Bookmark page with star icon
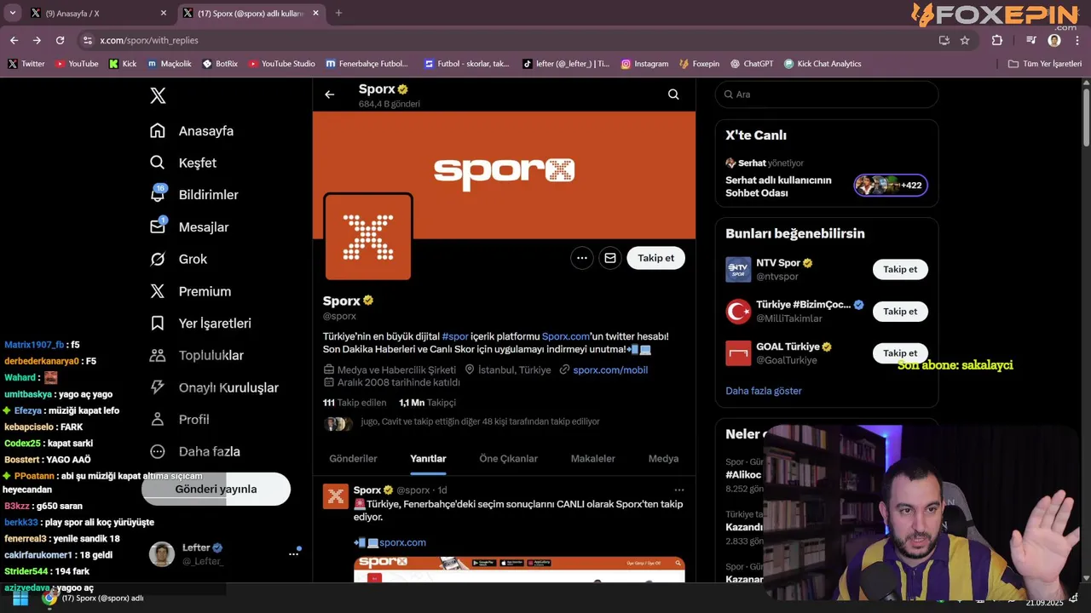This screenshot has width=1091, height=613. (965, 40)
